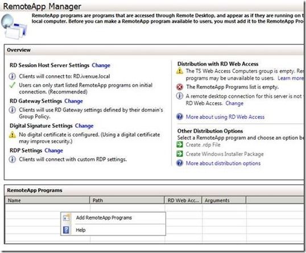Click help icon beside 'More about using RD Web Access'
This screenshot has height=253, width=306.
pyautogui.click(x=180, y=117)
